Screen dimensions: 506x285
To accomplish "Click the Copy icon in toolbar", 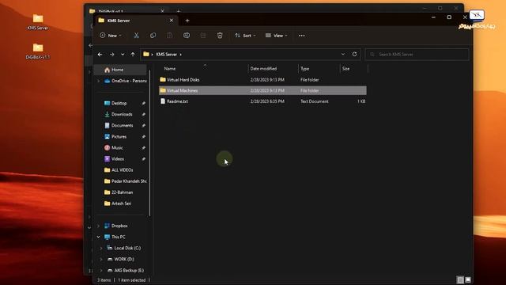I will pos(153,36).
